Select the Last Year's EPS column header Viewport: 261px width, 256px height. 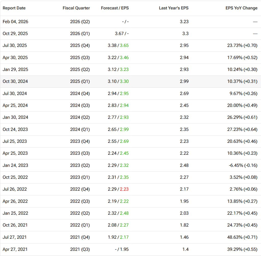click(x=174, y=8)
